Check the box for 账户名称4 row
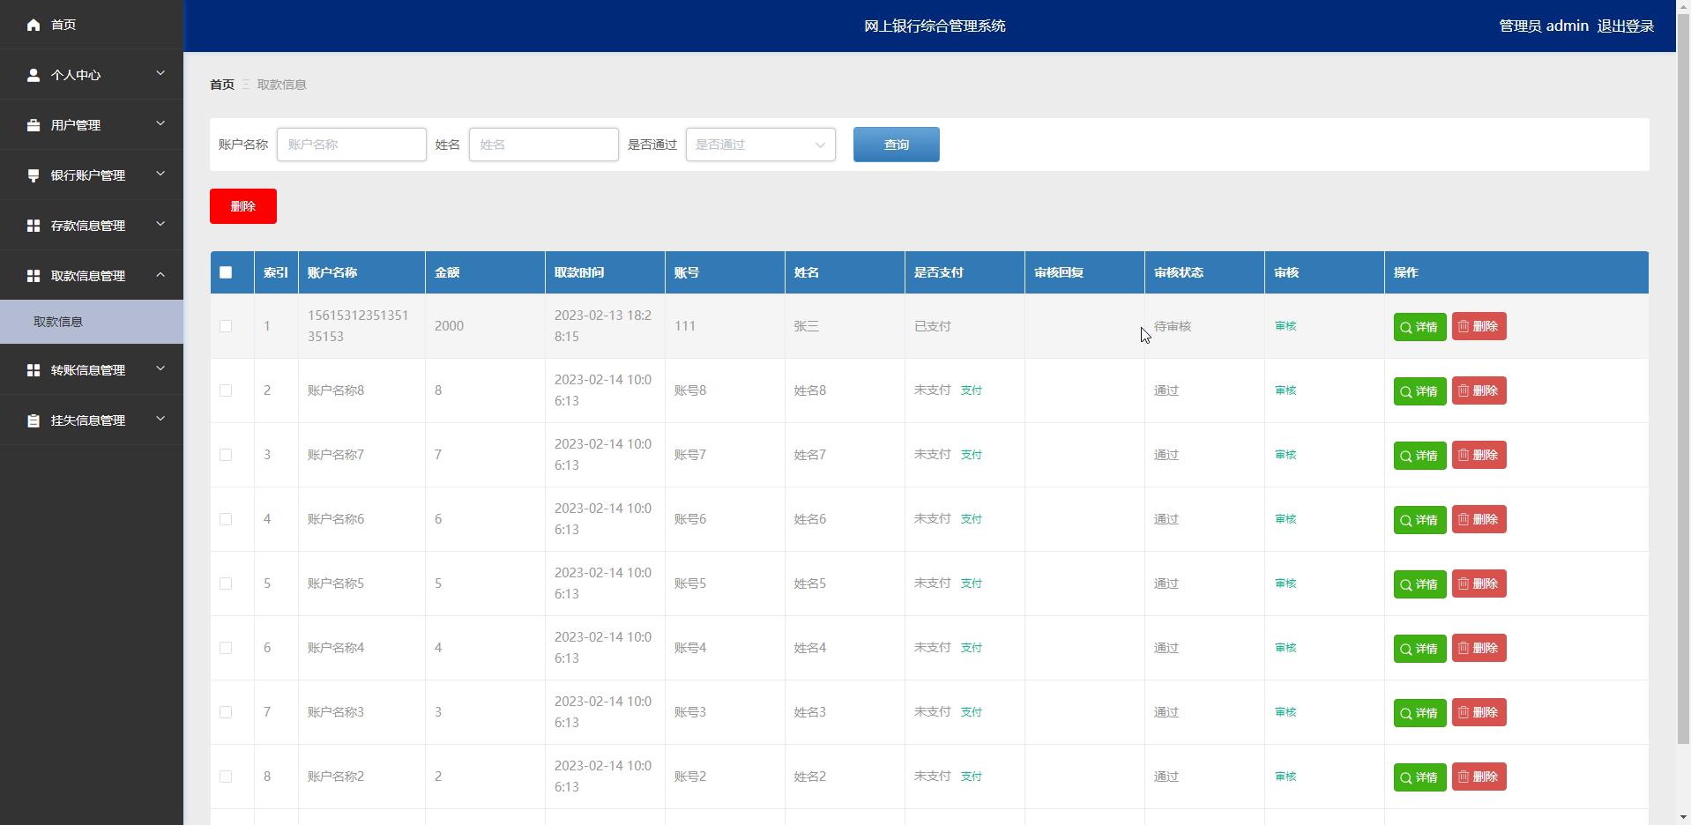The width and height of the screenshot is (1691, 825). click(x=226, y=648)
